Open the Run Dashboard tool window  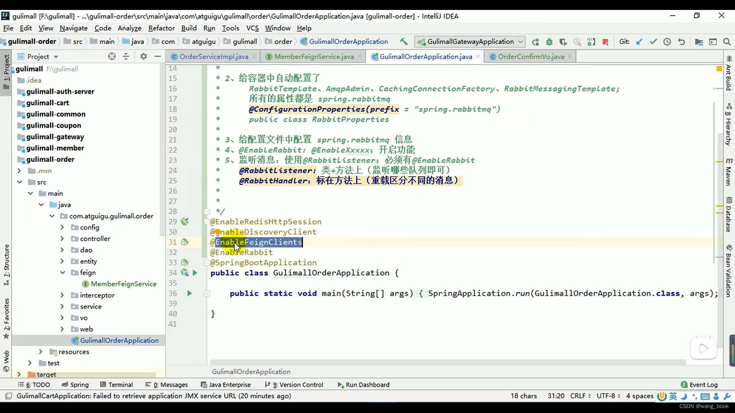(x=363, y=385)
